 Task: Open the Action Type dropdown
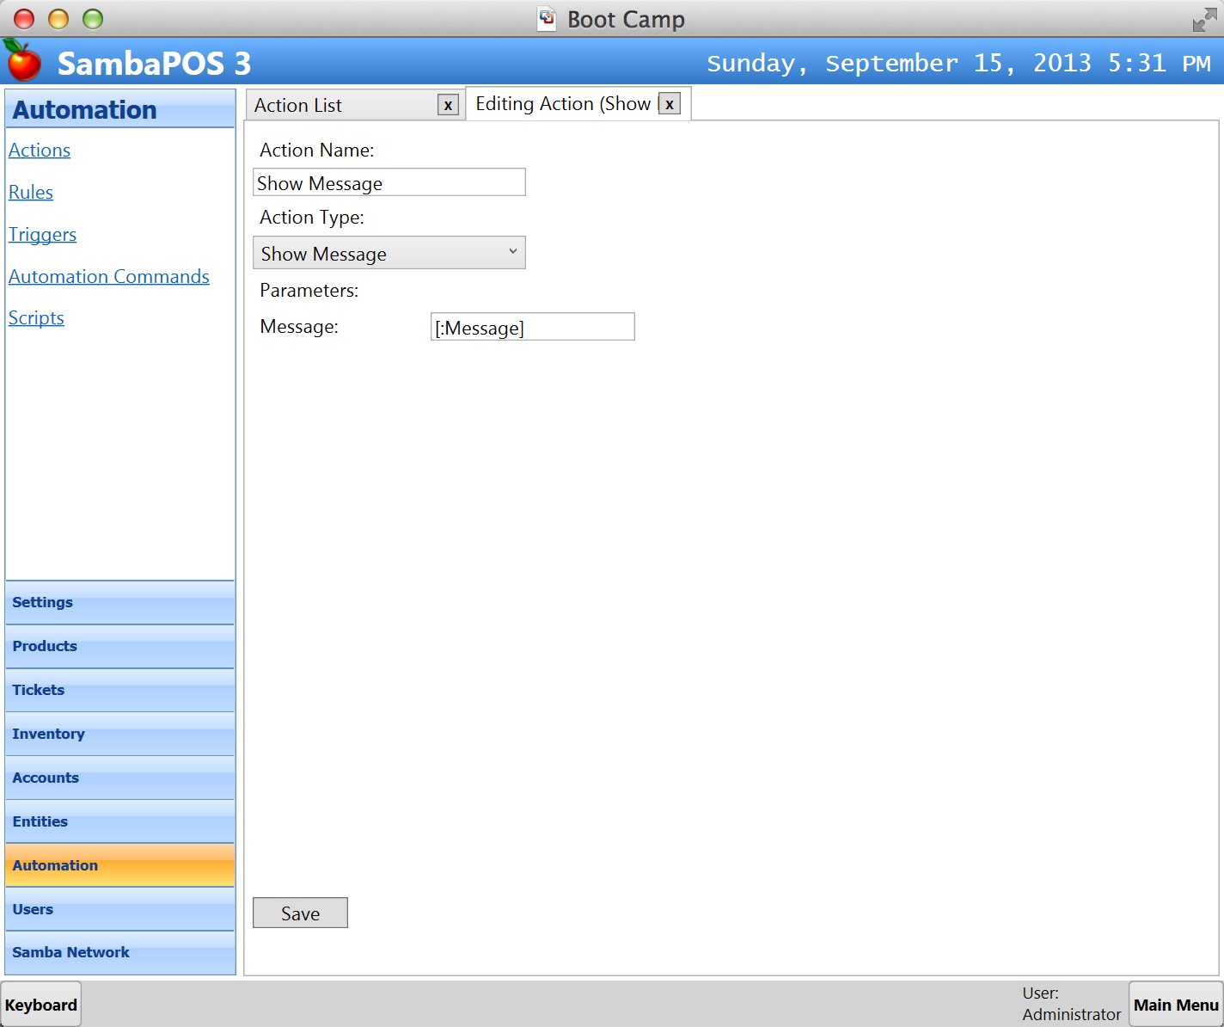[389, 253]
